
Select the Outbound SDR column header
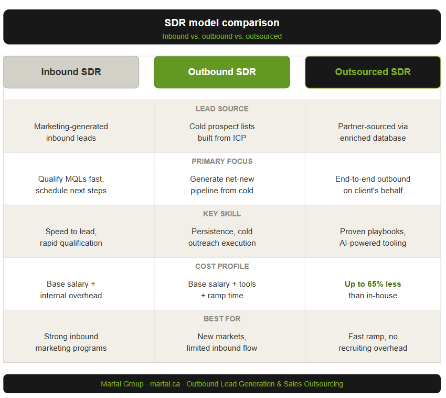click(221, 72)
